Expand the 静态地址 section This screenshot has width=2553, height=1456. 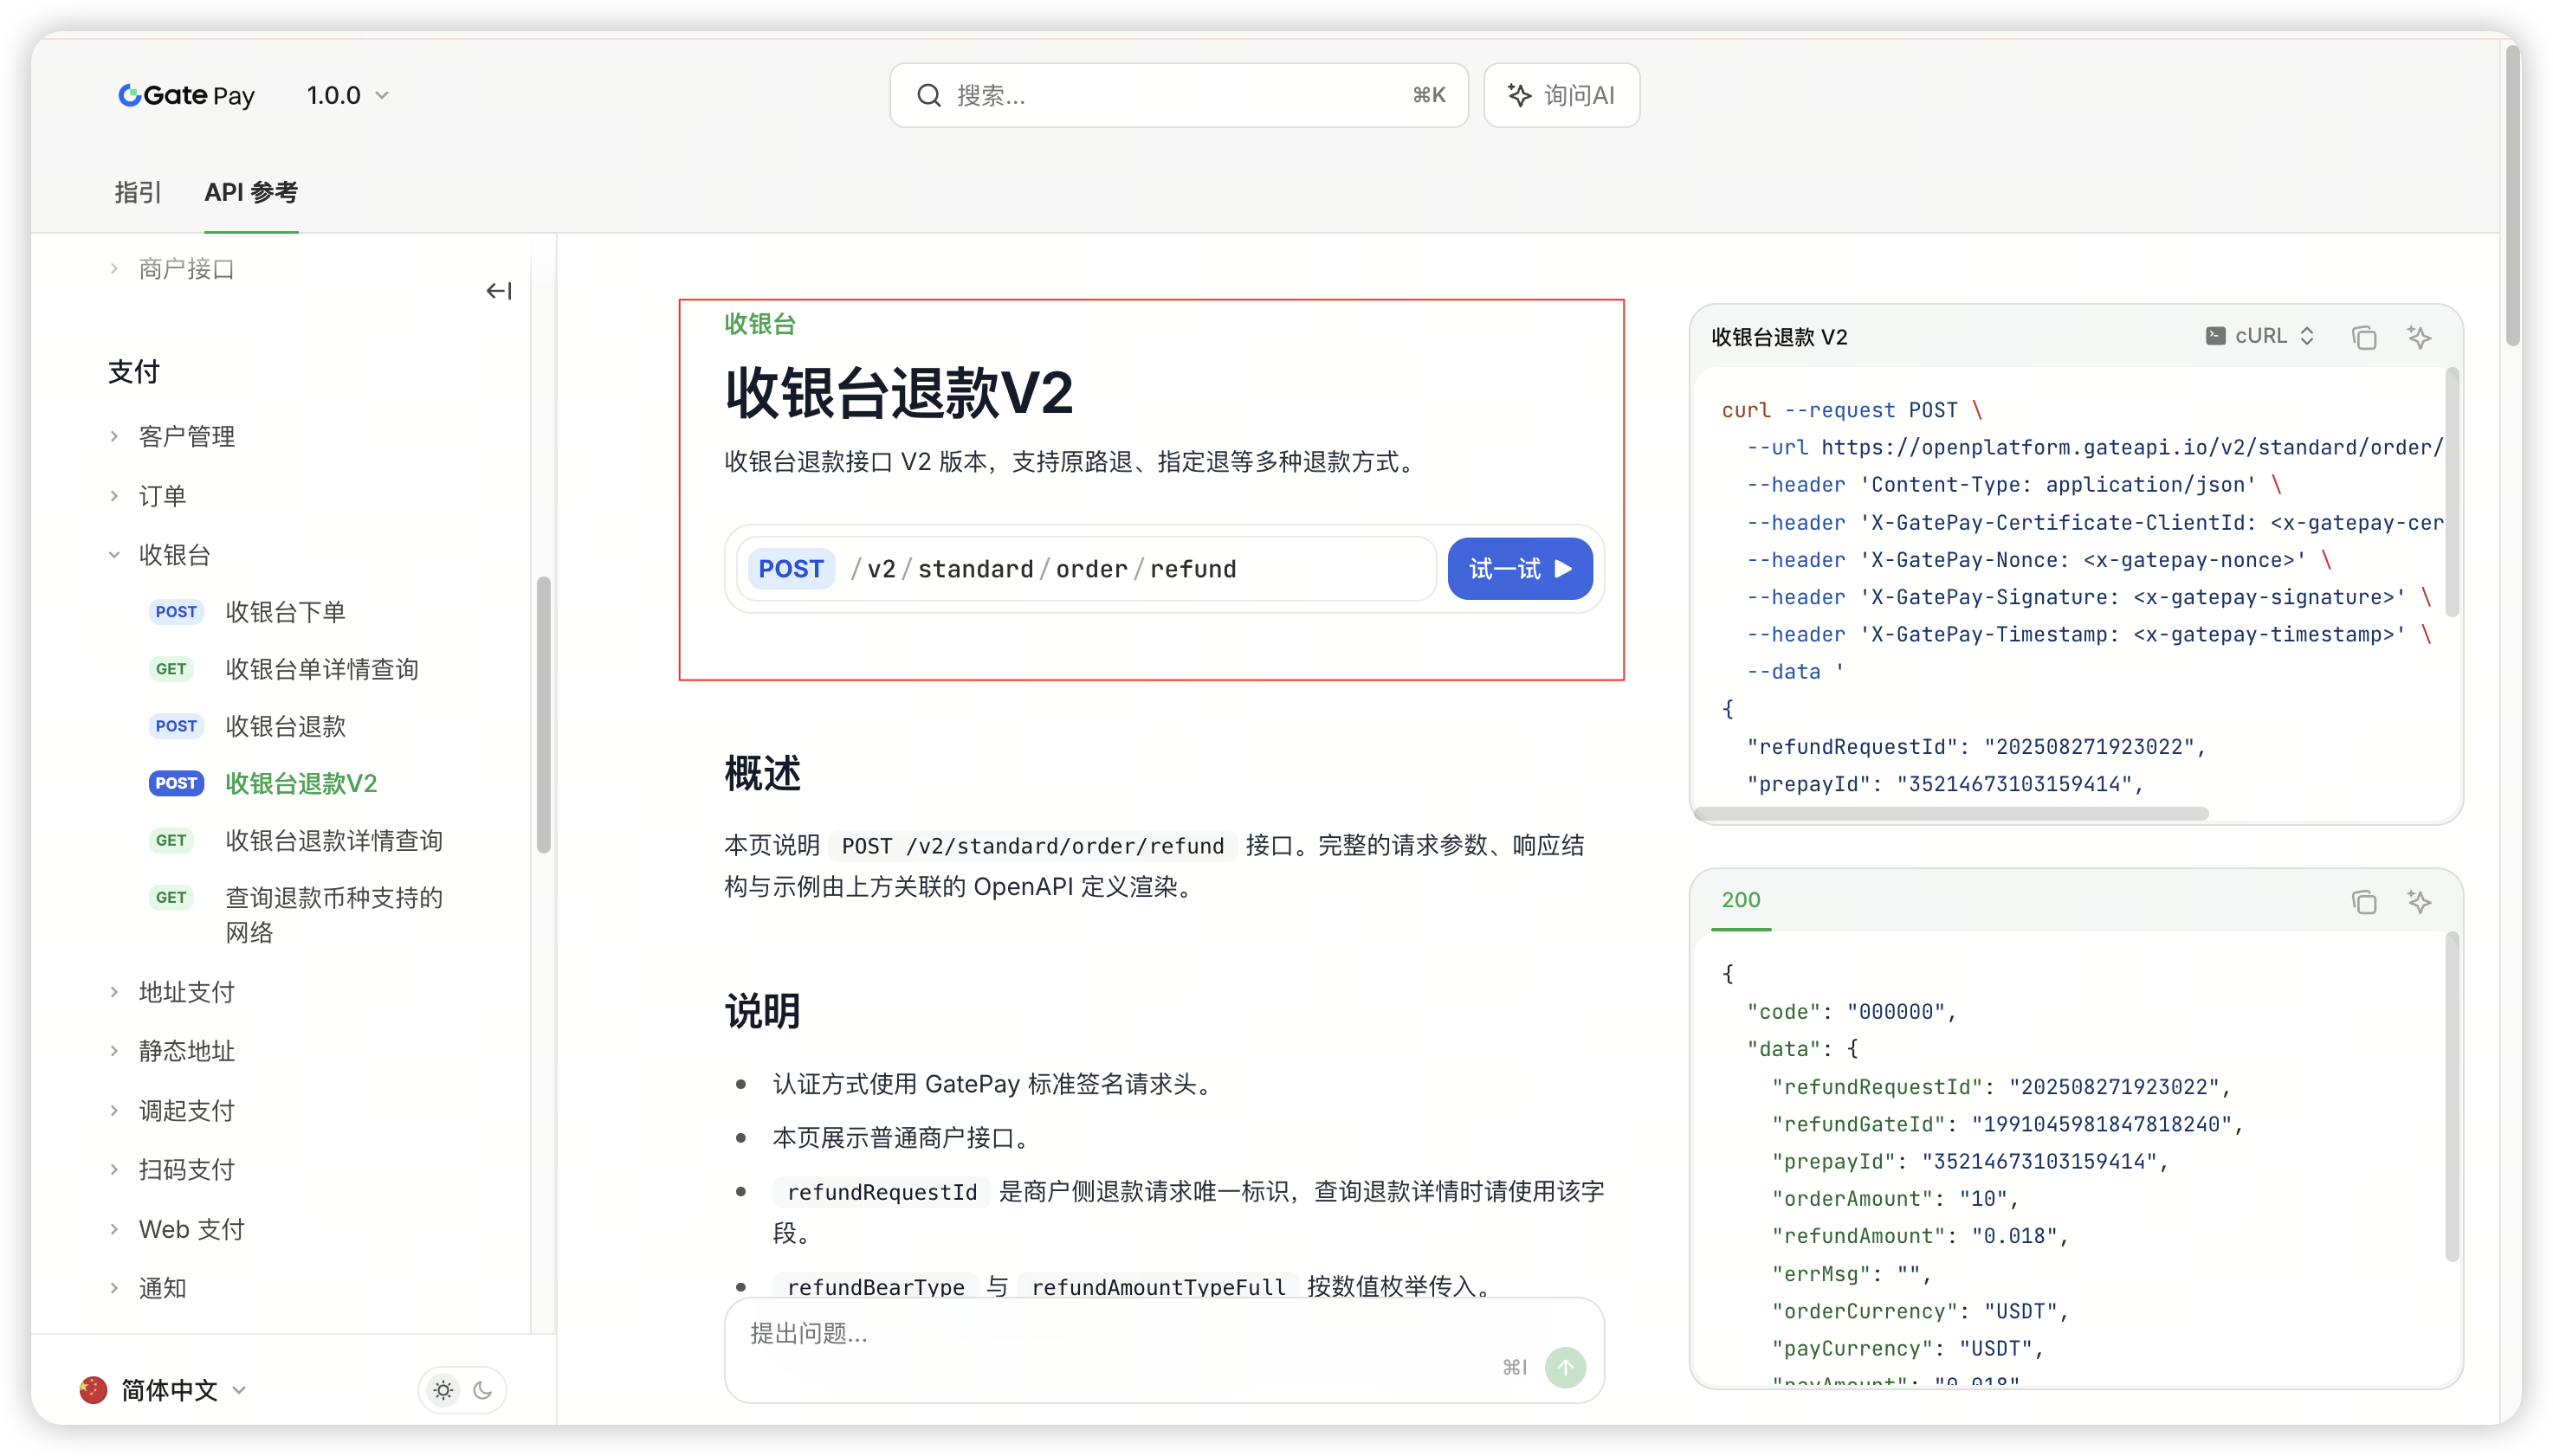(172, 1051)
